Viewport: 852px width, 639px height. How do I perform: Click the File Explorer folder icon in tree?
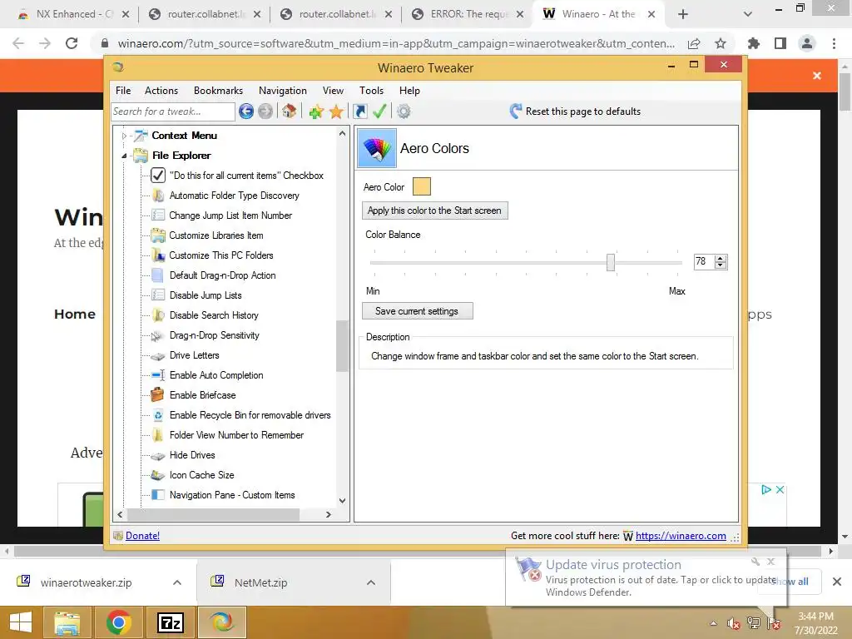(x=141, y=156)
